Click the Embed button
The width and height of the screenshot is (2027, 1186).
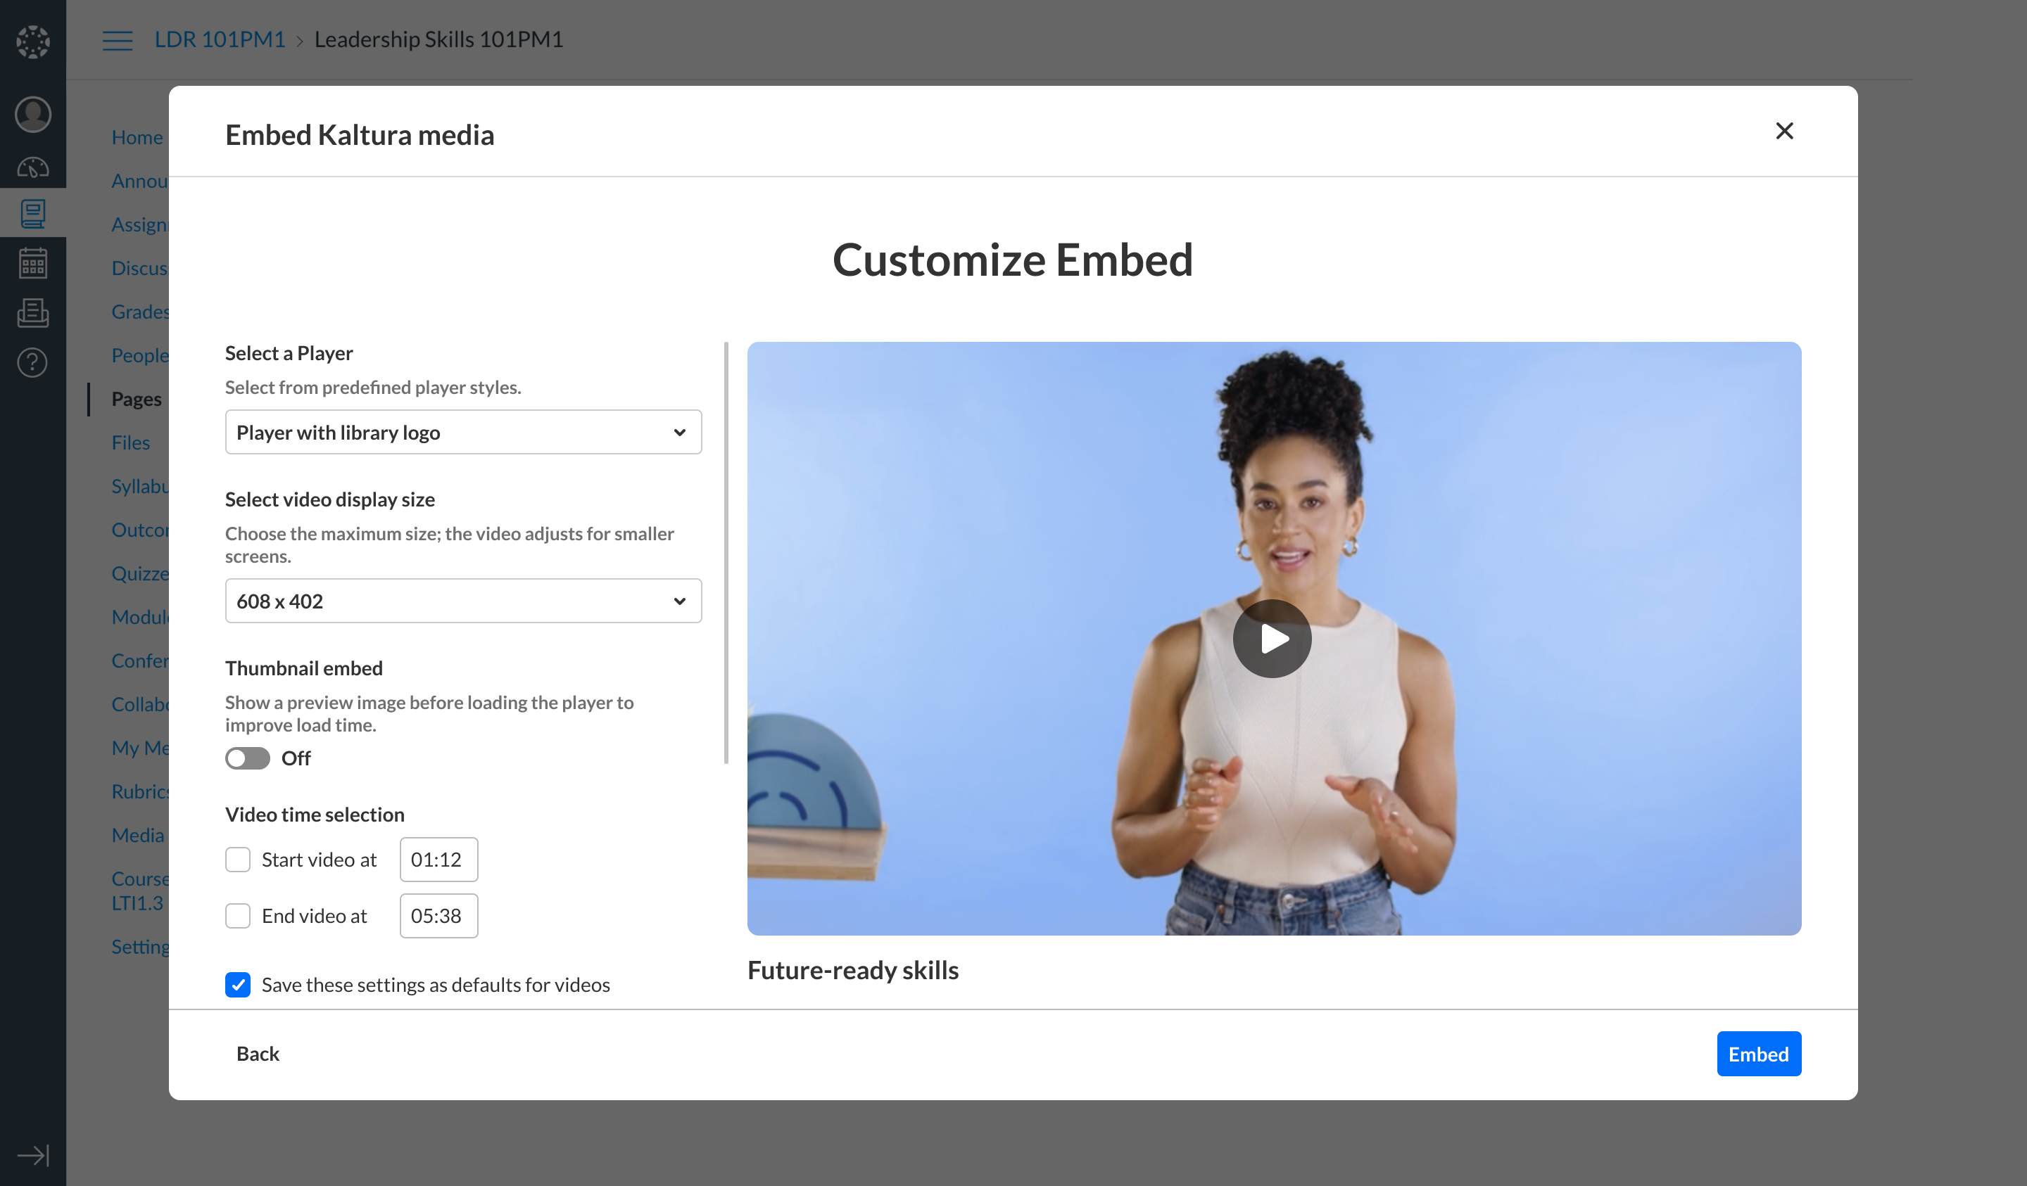coord(1758,1054)
